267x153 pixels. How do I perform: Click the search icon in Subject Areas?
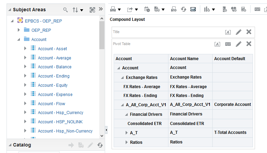65,10
